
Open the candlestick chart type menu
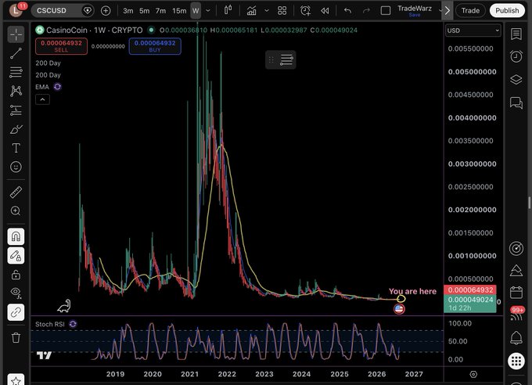click(228, 10)
